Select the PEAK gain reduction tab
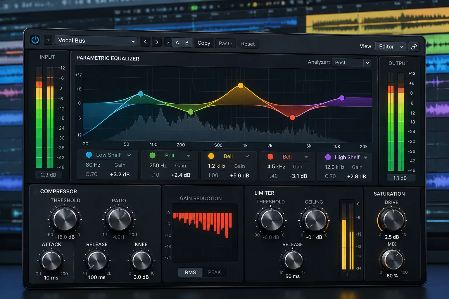The image size is (449, 299). click(x=214, y=272)
